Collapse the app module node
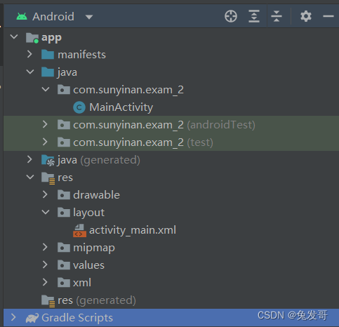Image resolution: width=339 pixels, height=327 pixels. click(14, 36)
